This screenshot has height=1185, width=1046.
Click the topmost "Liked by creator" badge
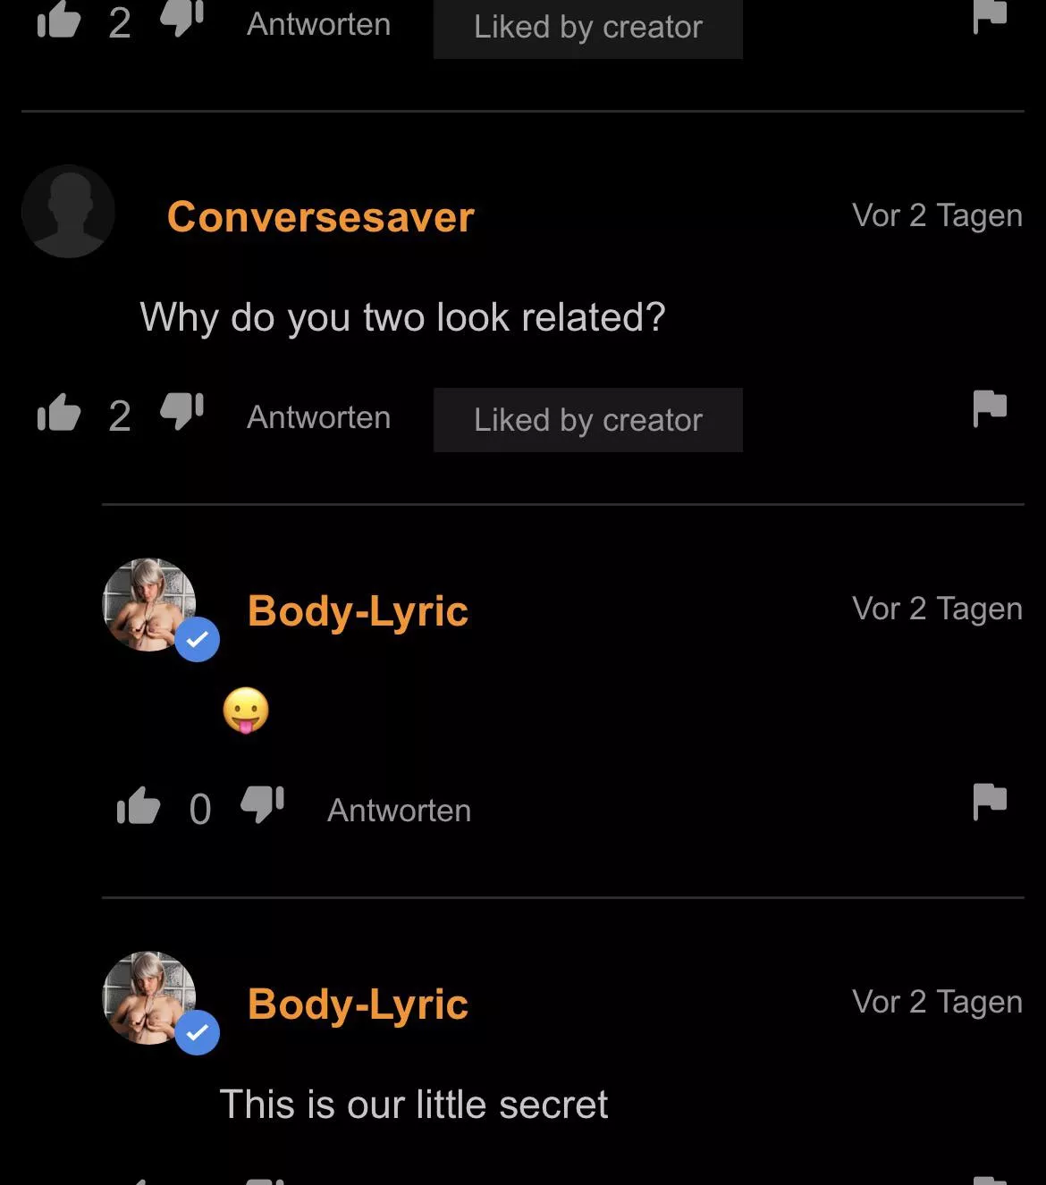[587, 28]
